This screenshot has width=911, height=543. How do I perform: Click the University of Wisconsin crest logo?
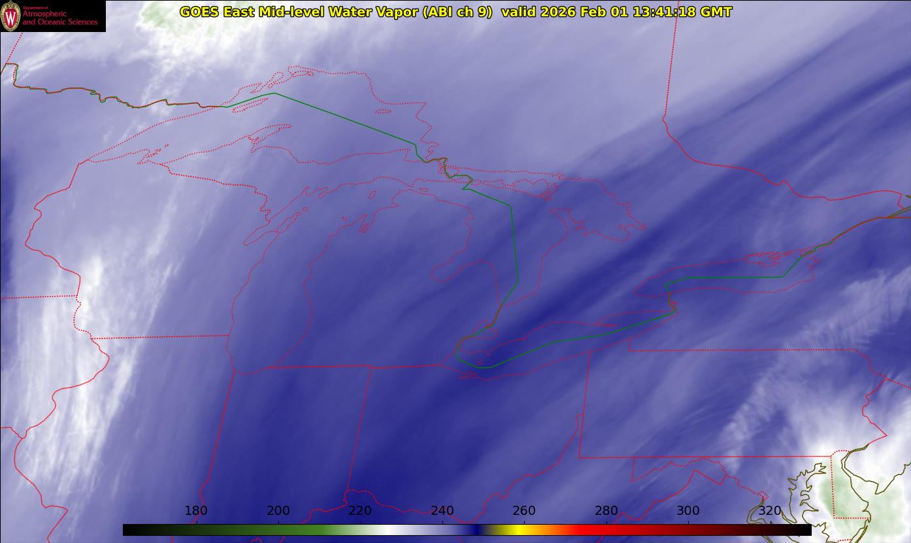[x=10, y=16]
